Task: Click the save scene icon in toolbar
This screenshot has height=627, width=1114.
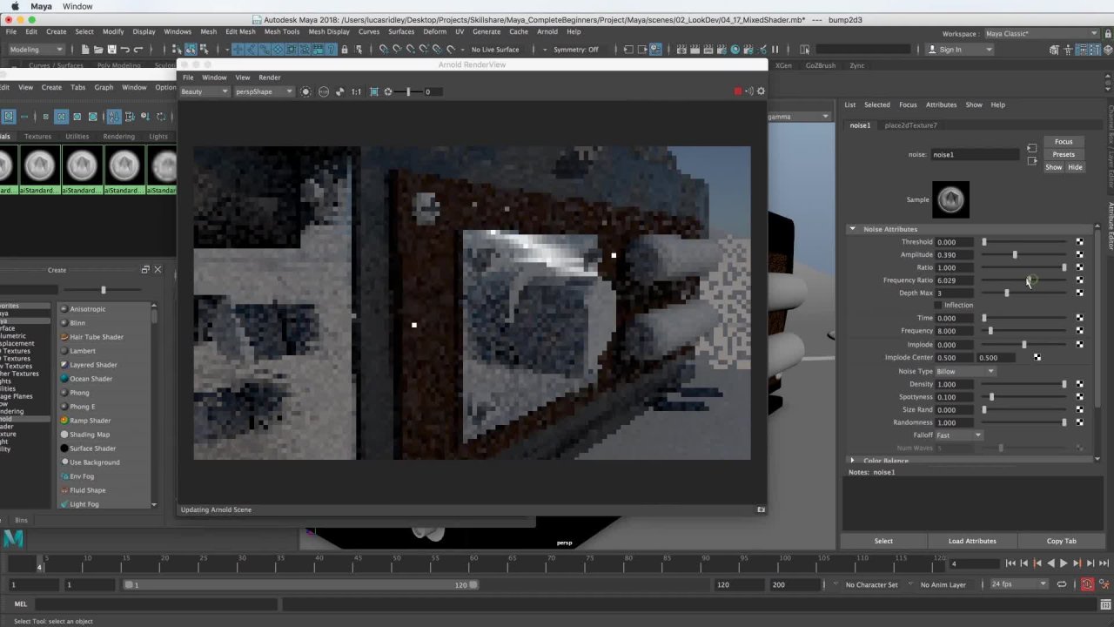Action: [x=111, y=50]
